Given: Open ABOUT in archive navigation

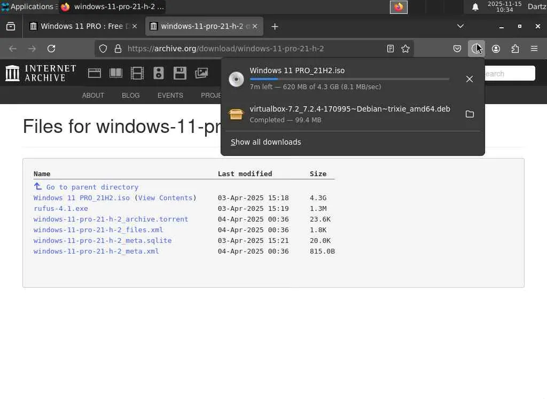Looking at the screenshot, I should coord(93,96).
